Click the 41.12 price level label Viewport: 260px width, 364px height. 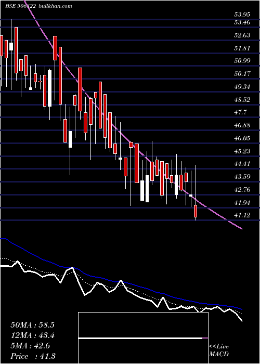[x=242, y=215]
